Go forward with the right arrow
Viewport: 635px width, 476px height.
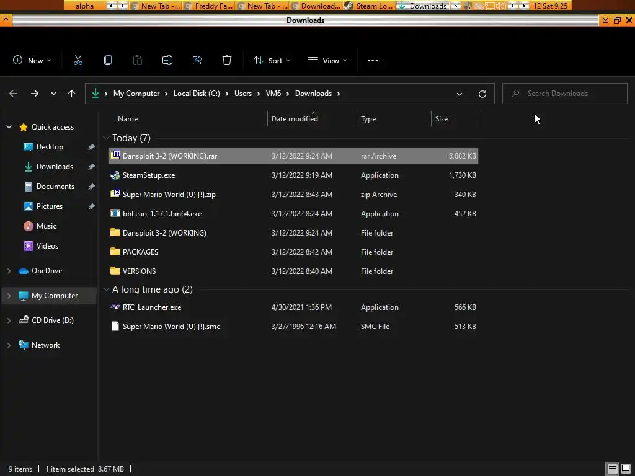(35, 94)
